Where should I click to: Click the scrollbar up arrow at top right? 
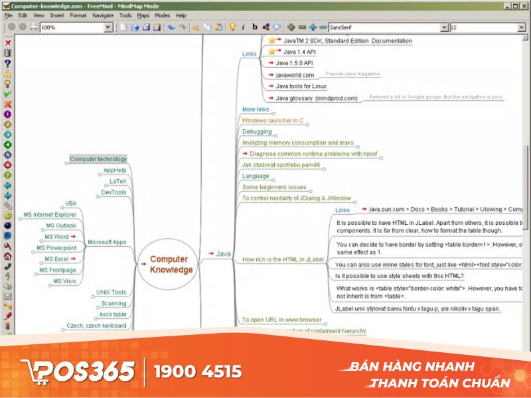(526, 38)
